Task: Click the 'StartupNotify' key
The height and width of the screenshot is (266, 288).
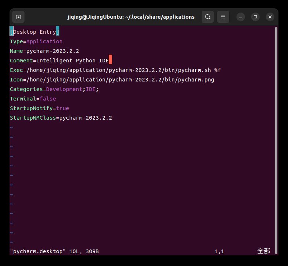Action: point(31,108)
